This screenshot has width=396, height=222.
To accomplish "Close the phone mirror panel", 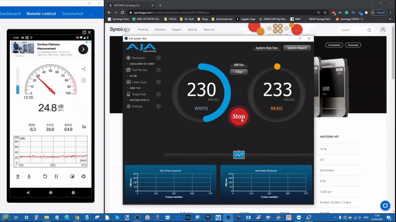I will coord(90,32).
